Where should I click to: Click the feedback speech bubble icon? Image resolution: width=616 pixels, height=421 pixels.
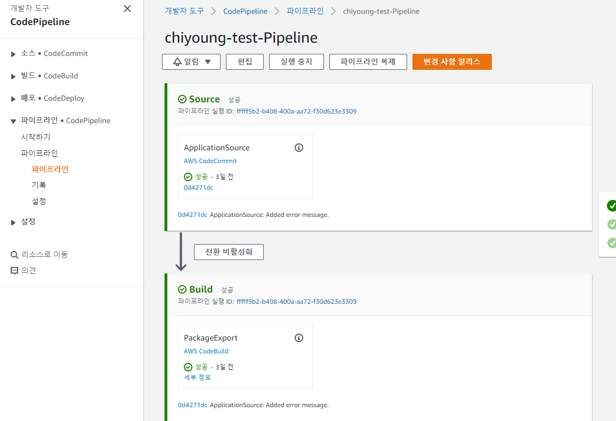point(14,271)
